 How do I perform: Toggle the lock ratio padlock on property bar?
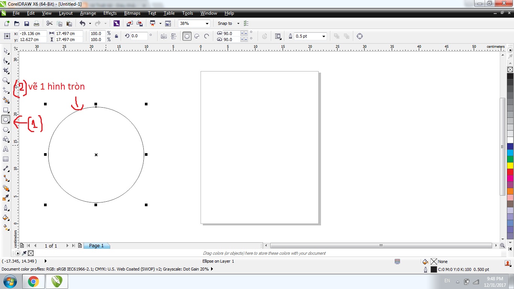click(x=116, y=36)
